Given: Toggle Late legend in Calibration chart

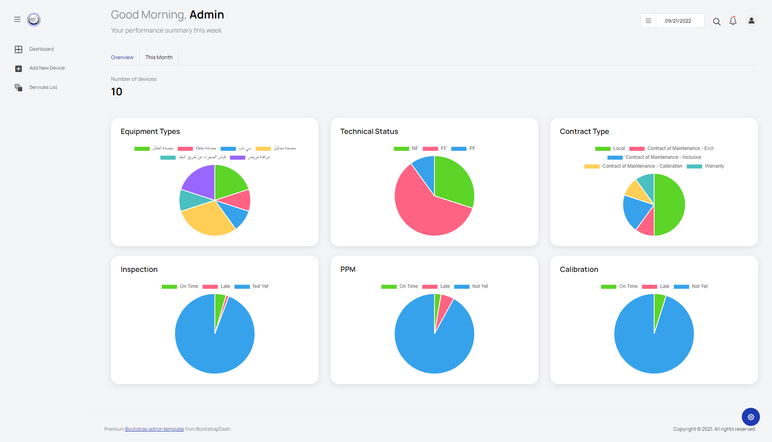Looking at the screenshot, I should (x=656, y=286).
